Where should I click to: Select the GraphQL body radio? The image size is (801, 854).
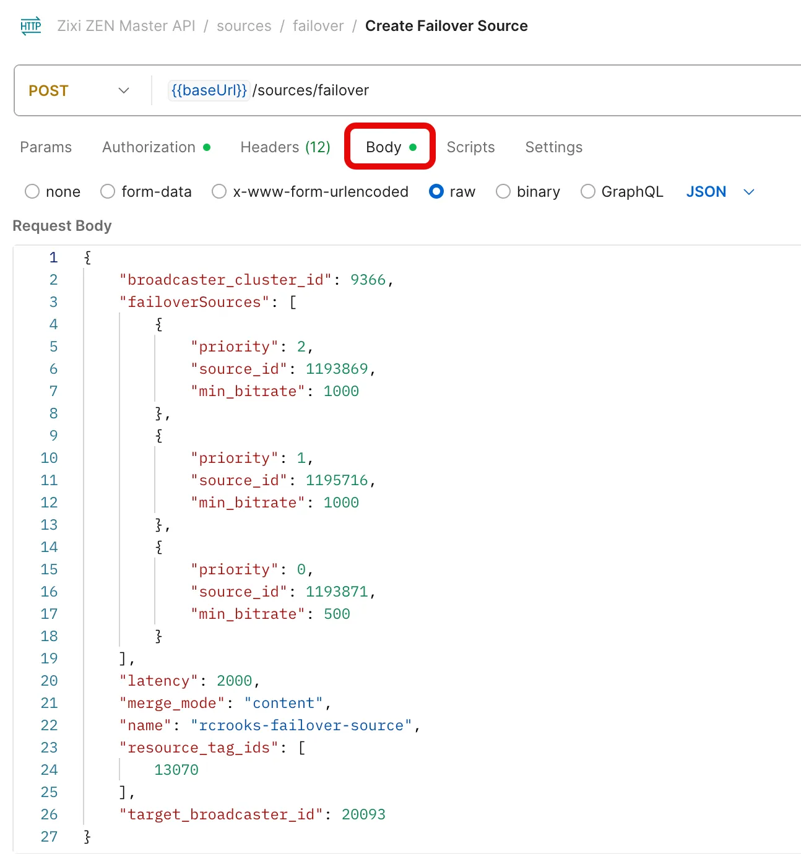pos(588,192)
